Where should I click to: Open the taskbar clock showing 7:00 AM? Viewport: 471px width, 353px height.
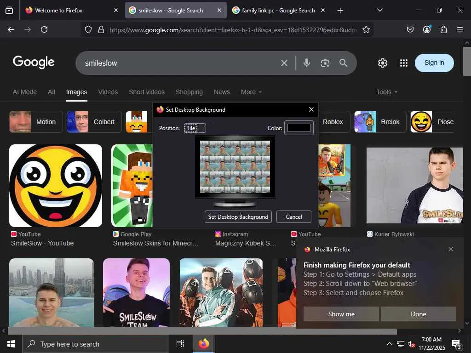pos(431,344)
